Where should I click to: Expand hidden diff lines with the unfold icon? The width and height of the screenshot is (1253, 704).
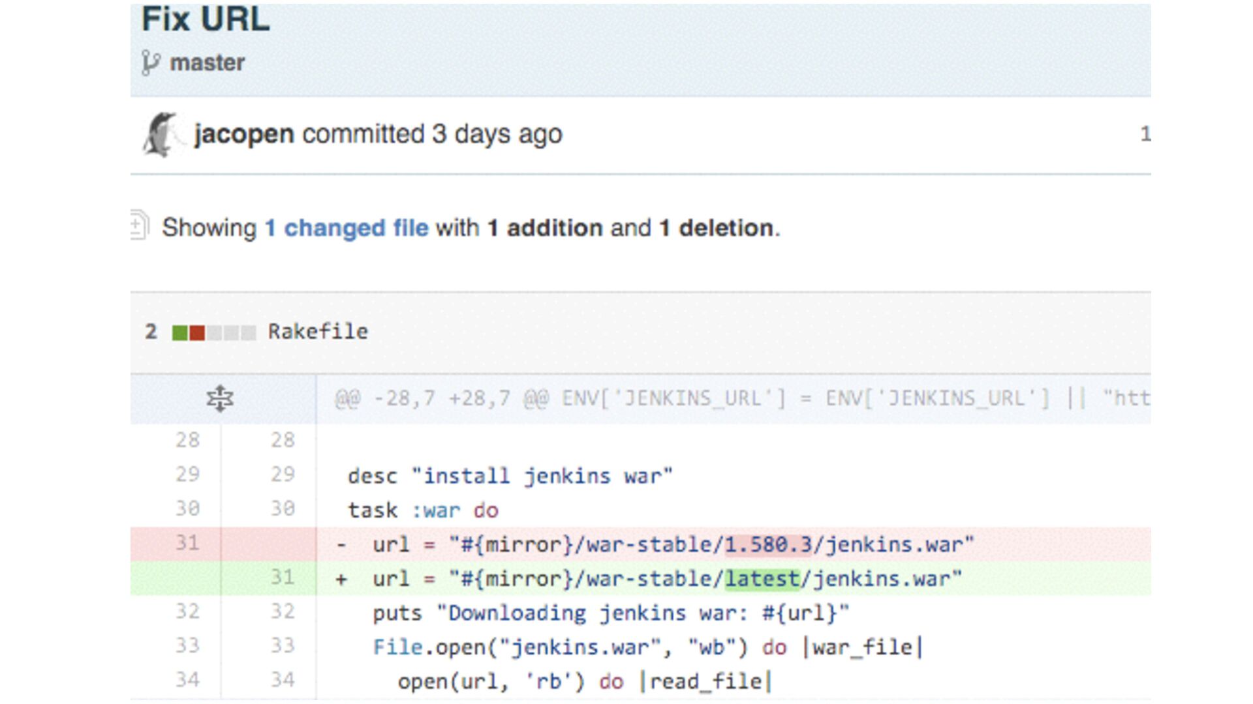[220, 398]
